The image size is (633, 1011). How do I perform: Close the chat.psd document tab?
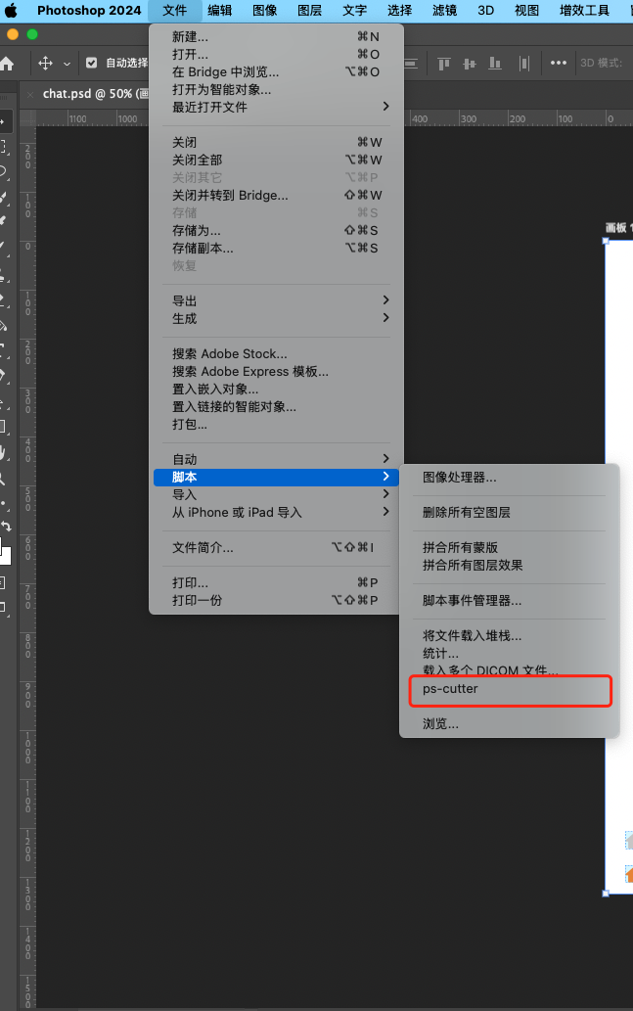30,95
